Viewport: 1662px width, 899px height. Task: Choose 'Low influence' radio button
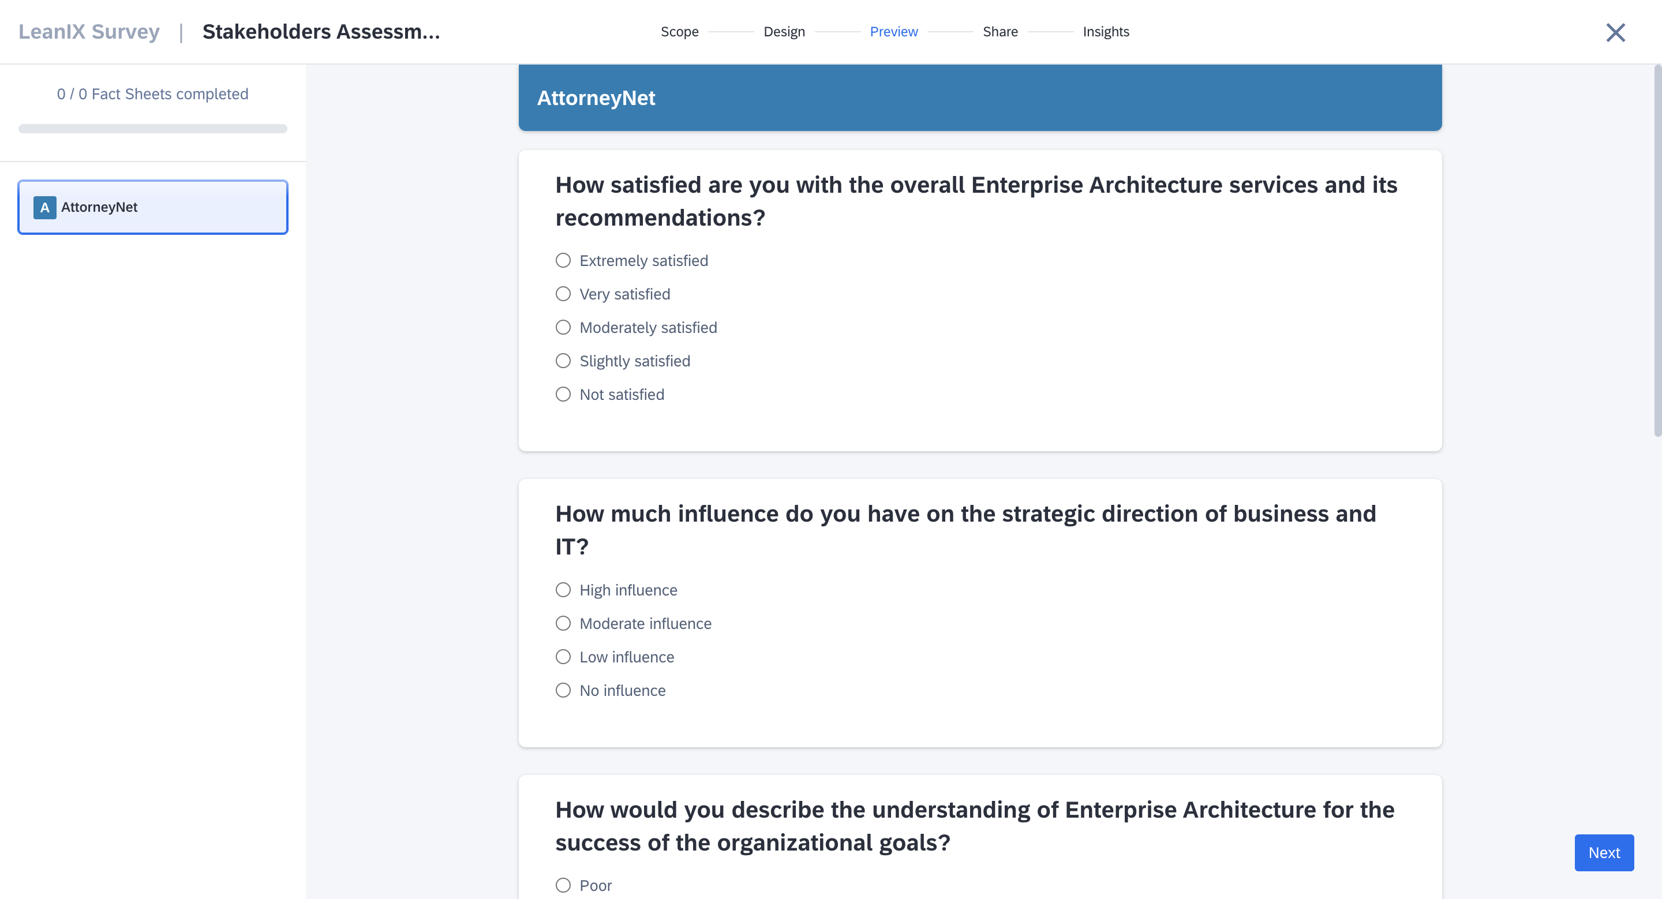pyautogui.click(x=563, y=657)
